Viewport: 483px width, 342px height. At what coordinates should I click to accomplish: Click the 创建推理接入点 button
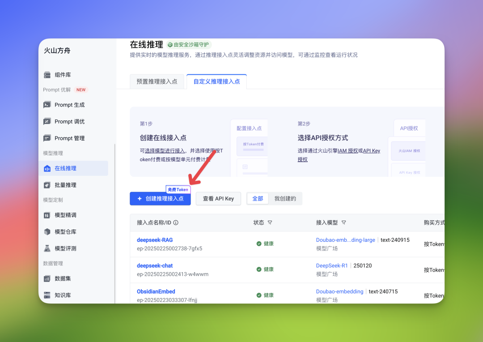(160, 199)
